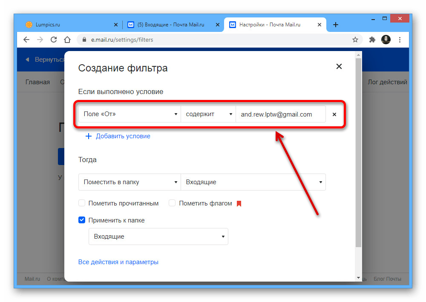Open the Входящие dropdown under Применить к папке

point(158,236)
